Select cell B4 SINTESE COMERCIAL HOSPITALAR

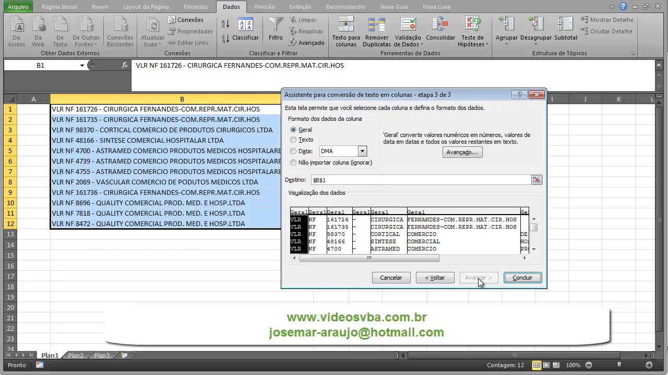(x=166, y=140)
